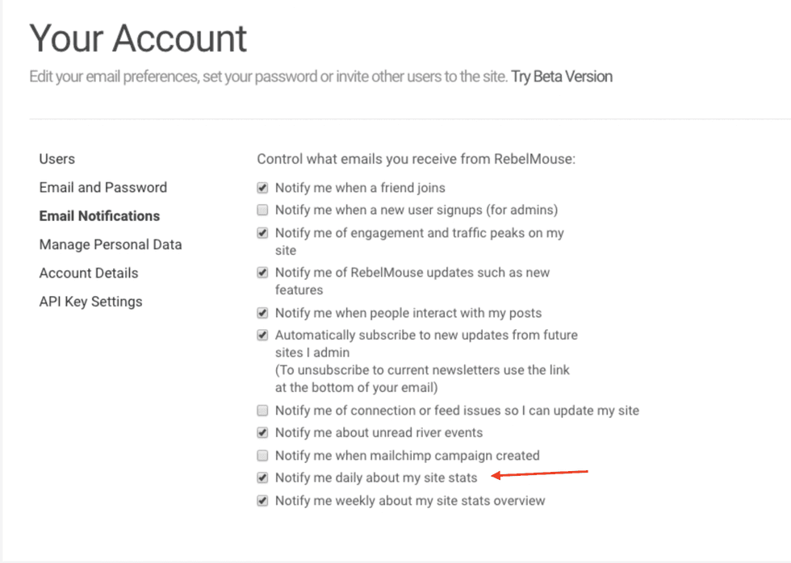Select Email Notifications in sidebar
The width and height of the screenshot is (791, 563).
[x=99, y=216]
